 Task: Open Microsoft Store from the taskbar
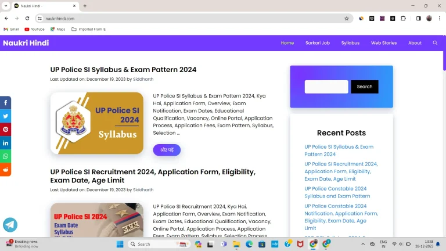[262, 244]
